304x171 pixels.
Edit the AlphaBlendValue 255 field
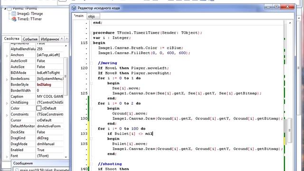50,49
